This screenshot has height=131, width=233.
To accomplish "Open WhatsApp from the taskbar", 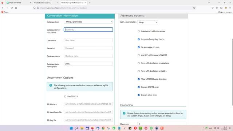I will coord(151,128).
